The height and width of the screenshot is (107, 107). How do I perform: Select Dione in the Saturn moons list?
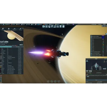11,63
